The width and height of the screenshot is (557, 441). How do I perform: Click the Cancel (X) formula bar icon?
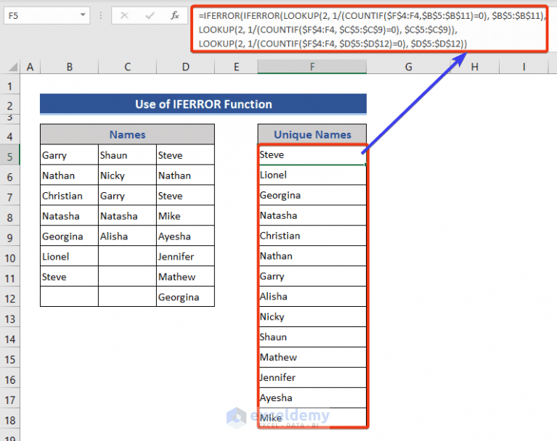(x=124, y=16)
